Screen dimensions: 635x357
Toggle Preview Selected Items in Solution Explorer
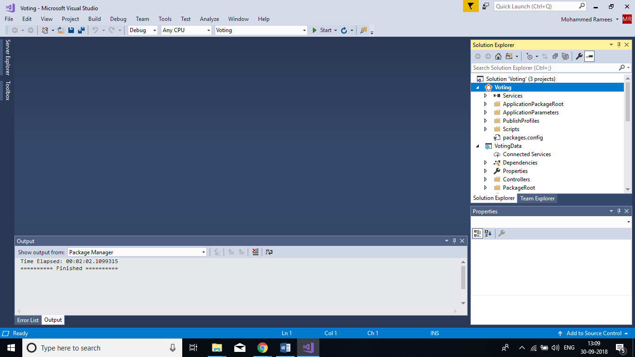(589, 56)
